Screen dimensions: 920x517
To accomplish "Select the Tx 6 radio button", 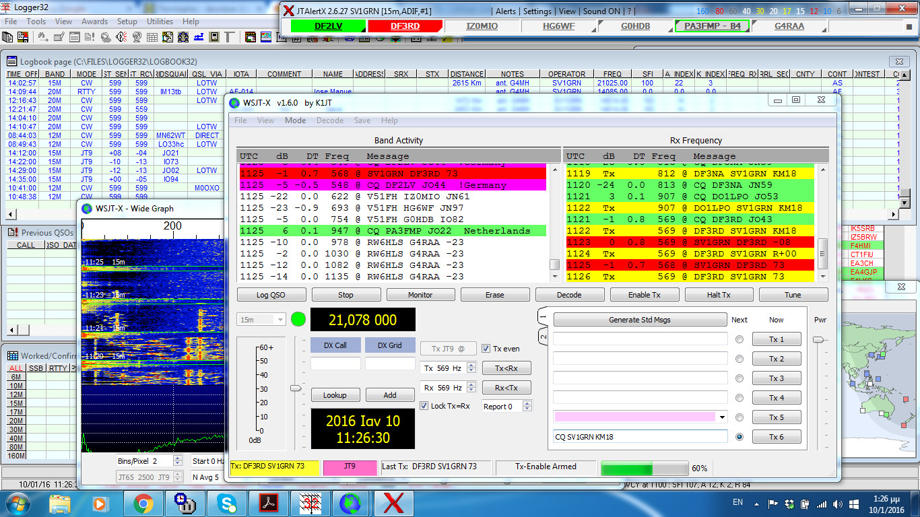I will (740, 436).
